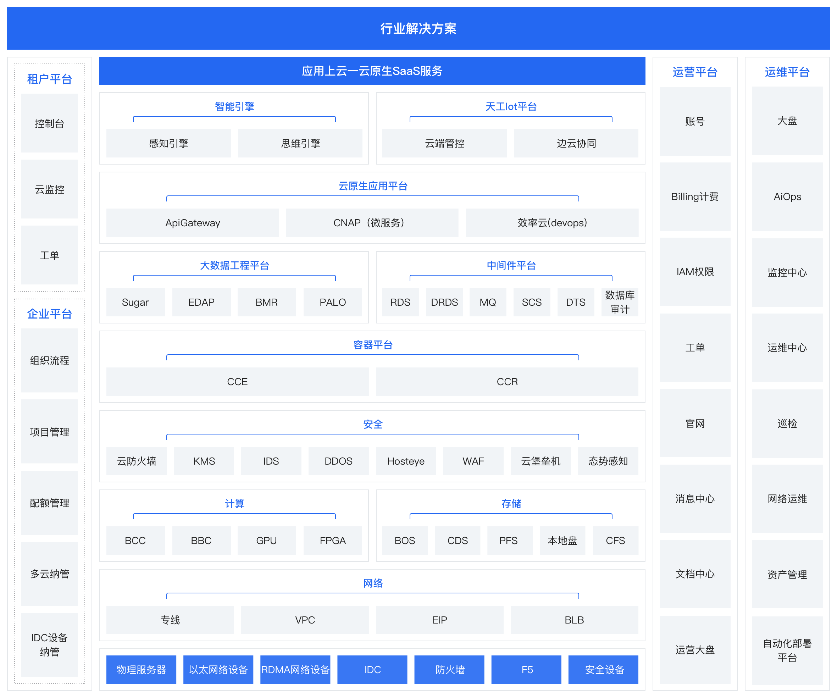Click the 感知引擎 box
Viewport: 837px width, 698px height.
(168, 143)
